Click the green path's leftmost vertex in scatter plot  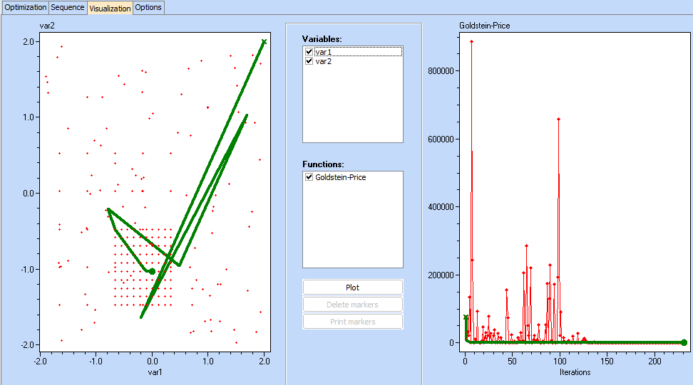click(x=108, y=210)
